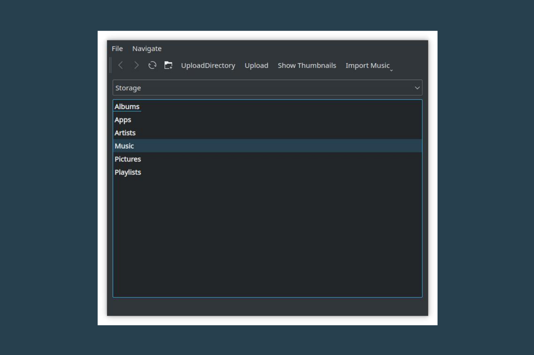The height and width of the screenshot is (355, 534).
Task: Go forward with the right arrow icon
Action: pos(137,65)
